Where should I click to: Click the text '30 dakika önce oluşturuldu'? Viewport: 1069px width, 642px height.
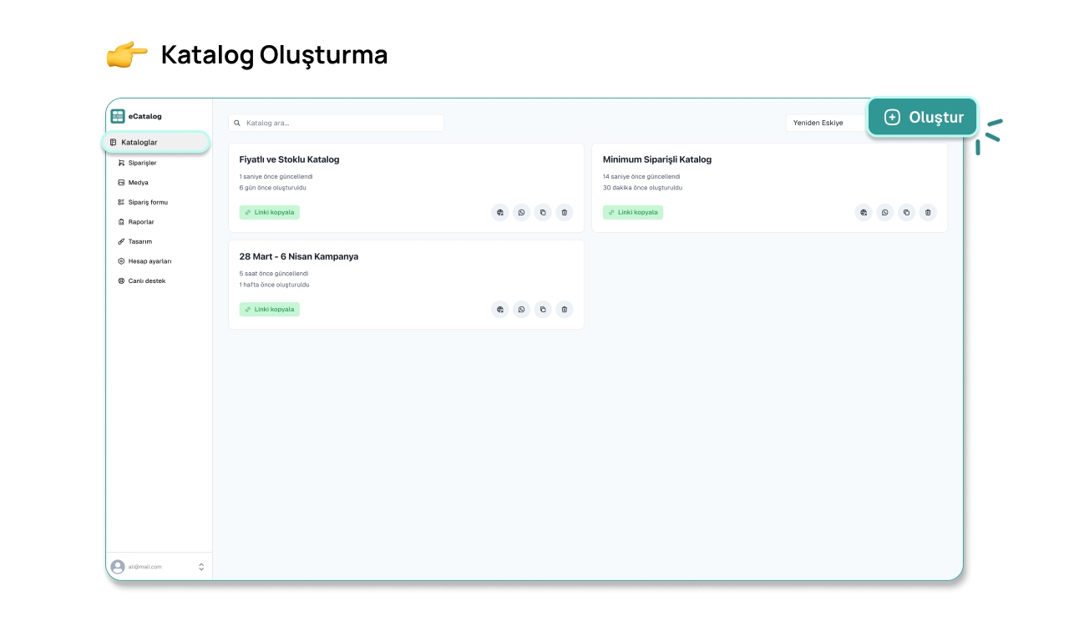tap(643, 188)
